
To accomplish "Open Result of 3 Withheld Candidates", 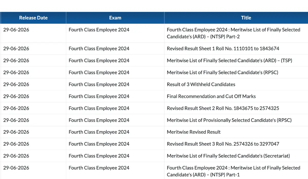I will pos(201,84).
